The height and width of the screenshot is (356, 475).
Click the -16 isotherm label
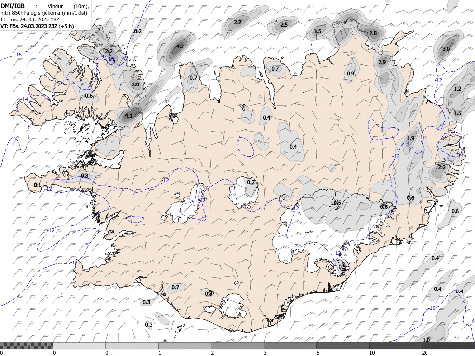[19, 55]
